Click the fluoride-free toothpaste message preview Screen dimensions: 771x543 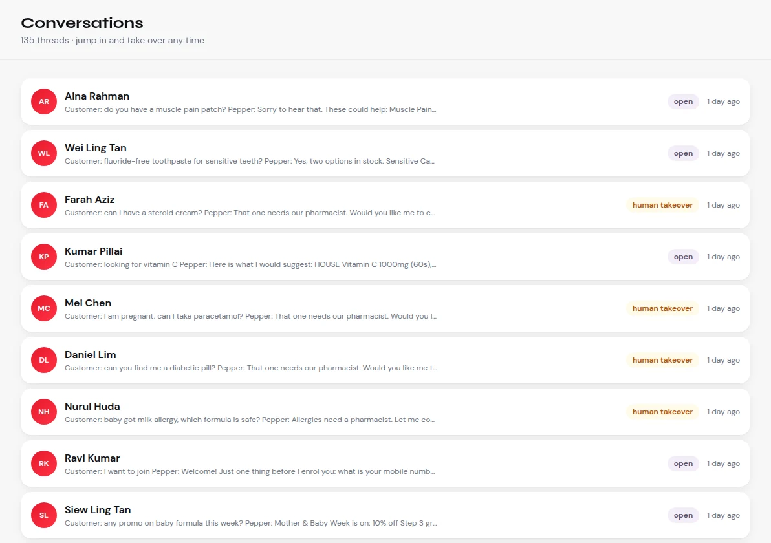coord(250,161)
